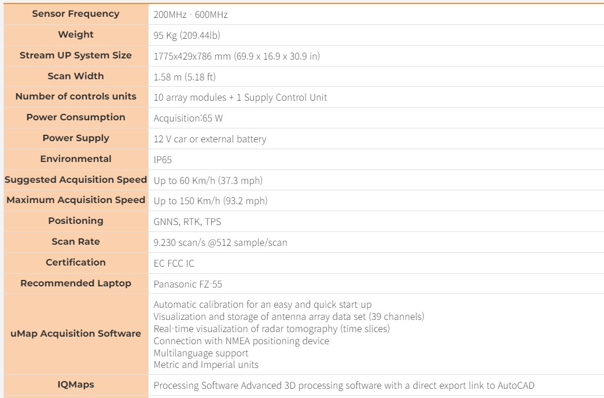Click the 1775x429x786 mm dimensions text

236,56
